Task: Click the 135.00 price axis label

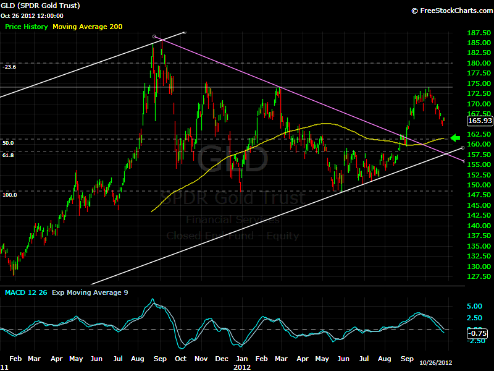Action: 479,246
